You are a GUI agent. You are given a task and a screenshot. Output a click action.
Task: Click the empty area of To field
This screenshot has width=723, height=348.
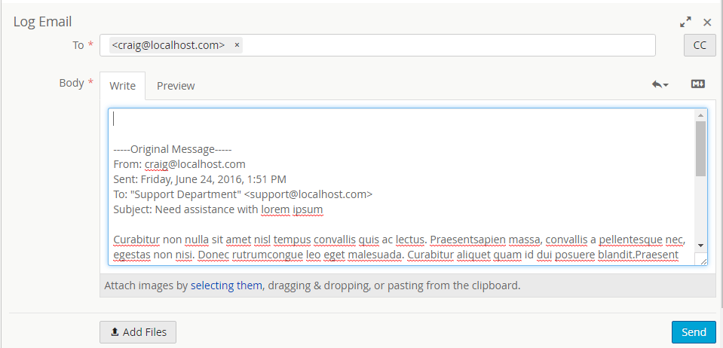click(x=452, y=45)
